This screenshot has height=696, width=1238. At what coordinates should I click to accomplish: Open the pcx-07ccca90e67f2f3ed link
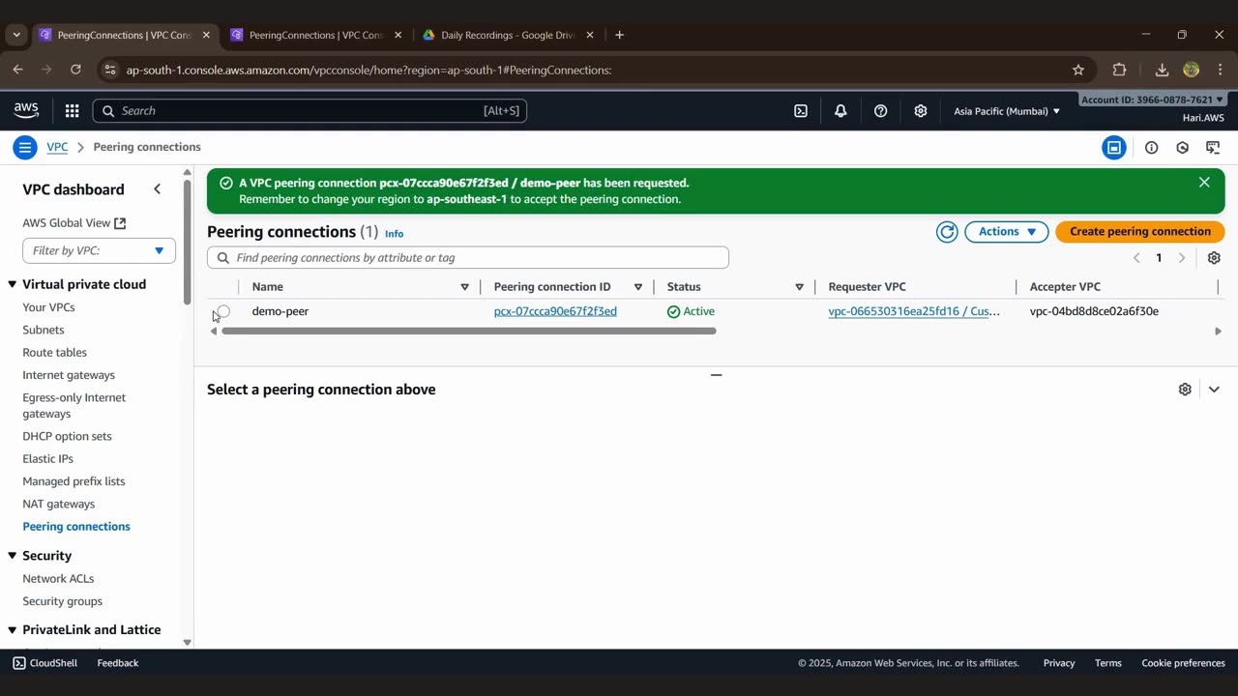coord(555,311)
